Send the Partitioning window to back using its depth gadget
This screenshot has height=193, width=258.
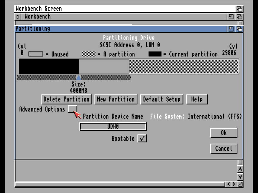point(239,29)
